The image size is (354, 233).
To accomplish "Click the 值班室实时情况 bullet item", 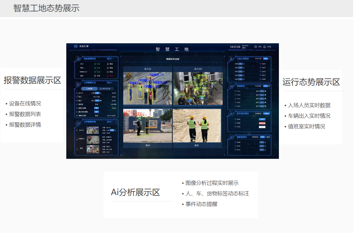I will point(307,127).
